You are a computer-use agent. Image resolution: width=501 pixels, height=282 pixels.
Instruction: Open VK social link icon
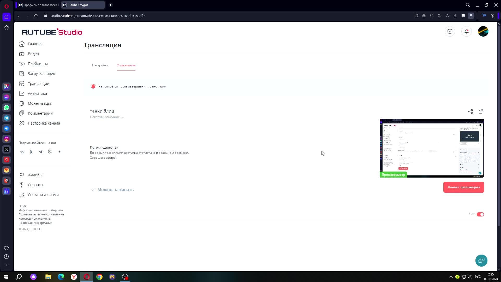22,152
